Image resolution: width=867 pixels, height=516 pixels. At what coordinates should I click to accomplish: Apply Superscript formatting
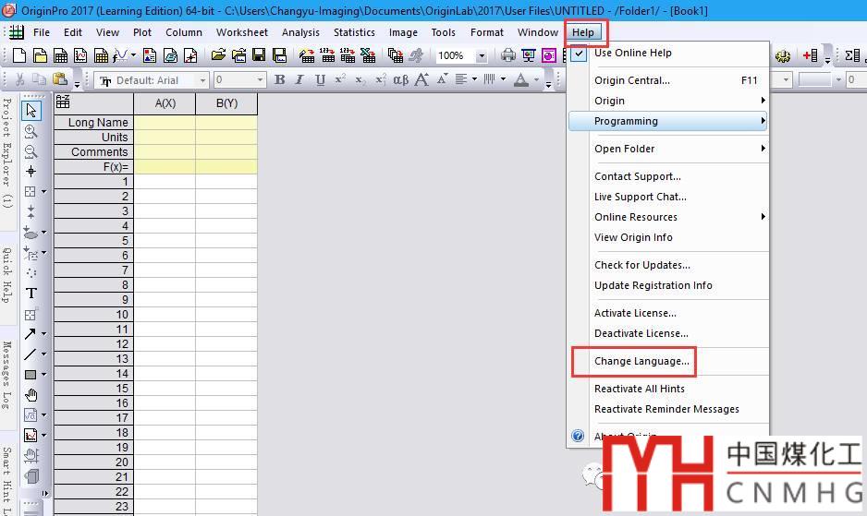[339, 79]
